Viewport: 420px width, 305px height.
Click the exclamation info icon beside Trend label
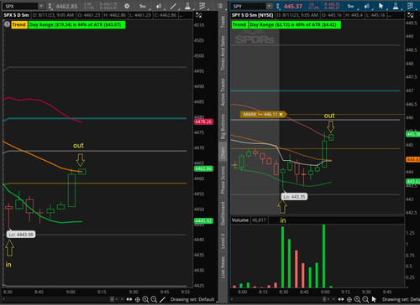(7, 24)
